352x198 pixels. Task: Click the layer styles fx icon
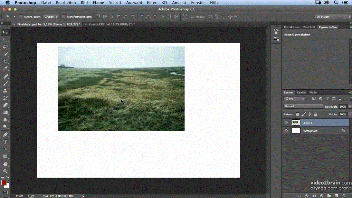tap(307, 196)
